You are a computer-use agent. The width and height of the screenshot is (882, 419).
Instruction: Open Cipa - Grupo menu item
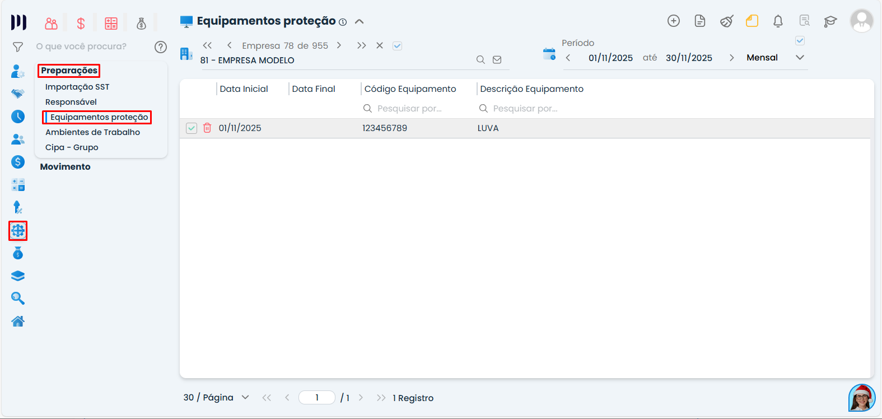point(72,147)
